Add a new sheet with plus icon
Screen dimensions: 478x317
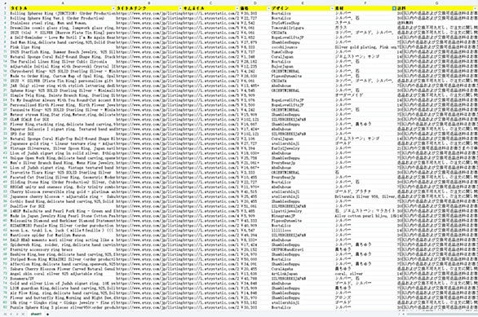47,314
